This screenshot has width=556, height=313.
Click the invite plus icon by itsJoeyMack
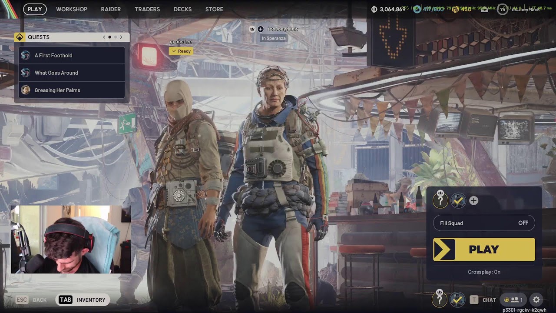[260, 29]
